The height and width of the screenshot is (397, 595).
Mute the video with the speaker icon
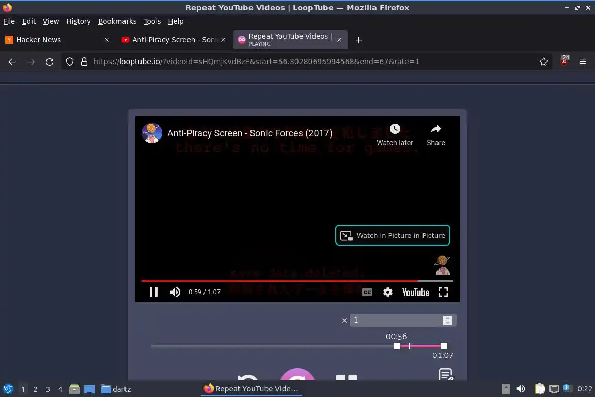175,292
